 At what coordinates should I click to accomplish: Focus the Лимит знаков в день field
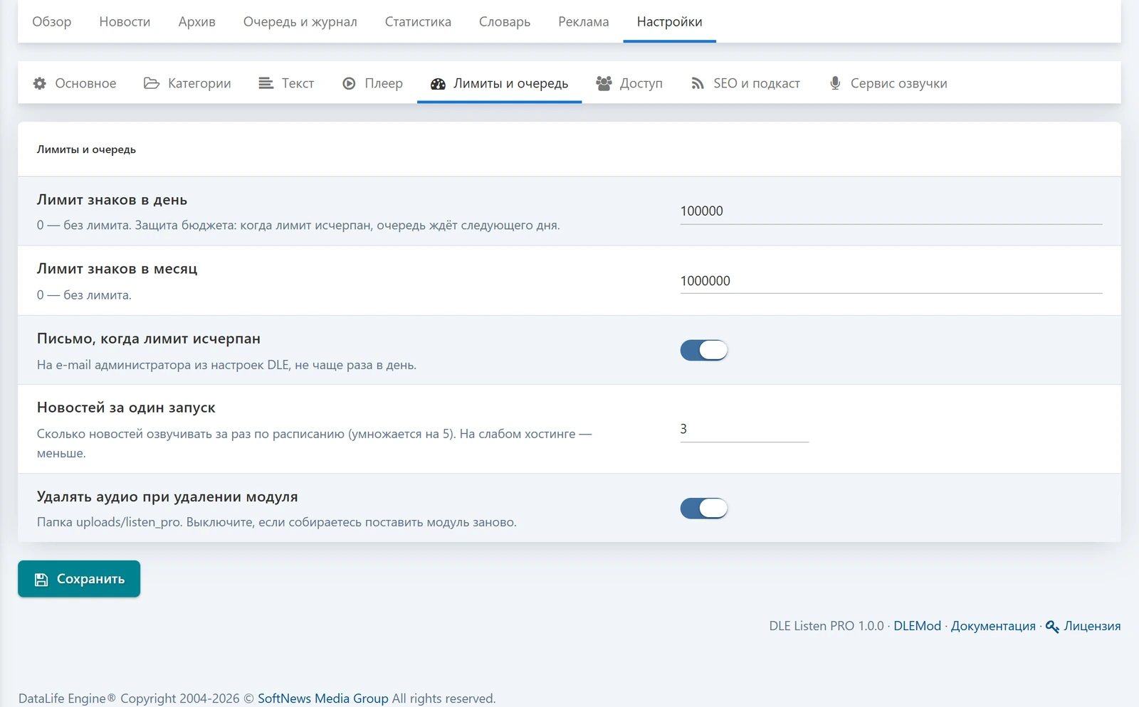click(x=891, y=211)
